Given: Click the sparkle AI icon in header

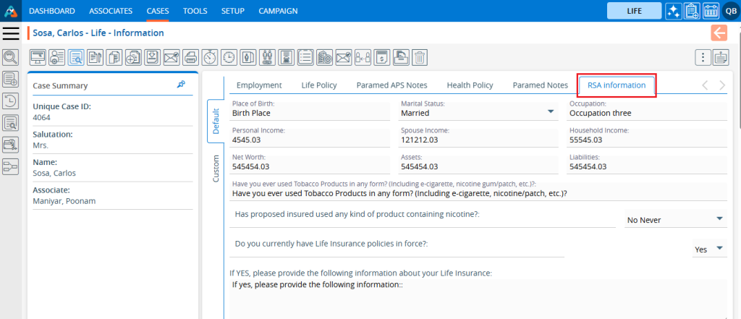Looking at the screenshot, I should click(x=673, y=11).
